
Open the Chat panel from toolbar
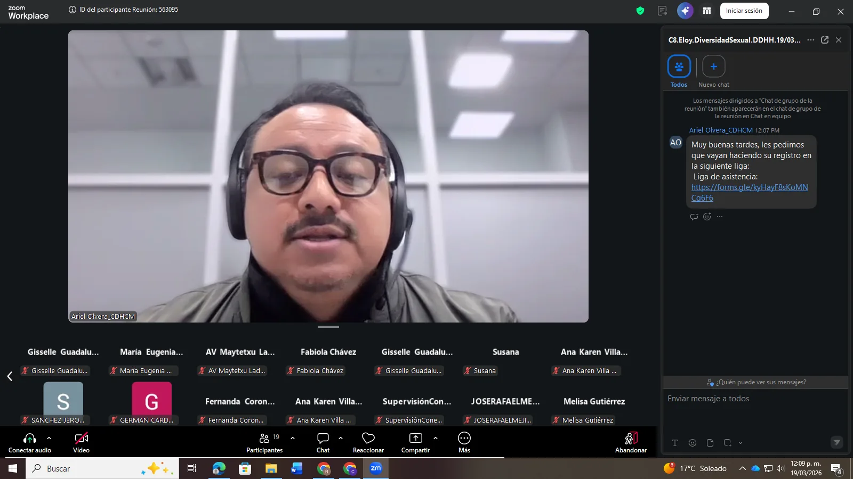(x=323, y=442)
